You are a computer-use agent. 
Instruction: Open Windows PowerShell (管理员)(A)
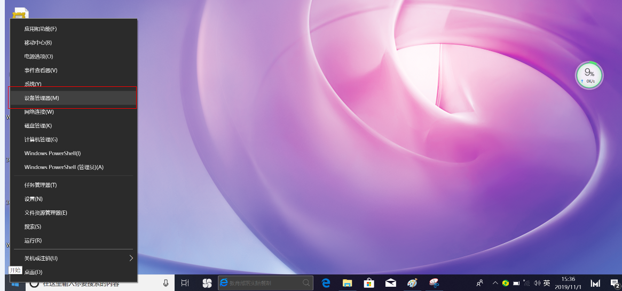64,167
